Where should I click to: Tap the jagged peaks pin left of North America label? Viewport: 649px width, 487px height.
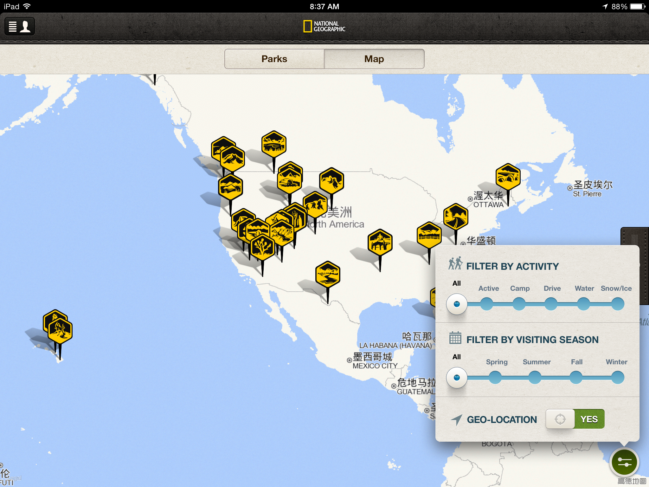[x=315, y=205]
